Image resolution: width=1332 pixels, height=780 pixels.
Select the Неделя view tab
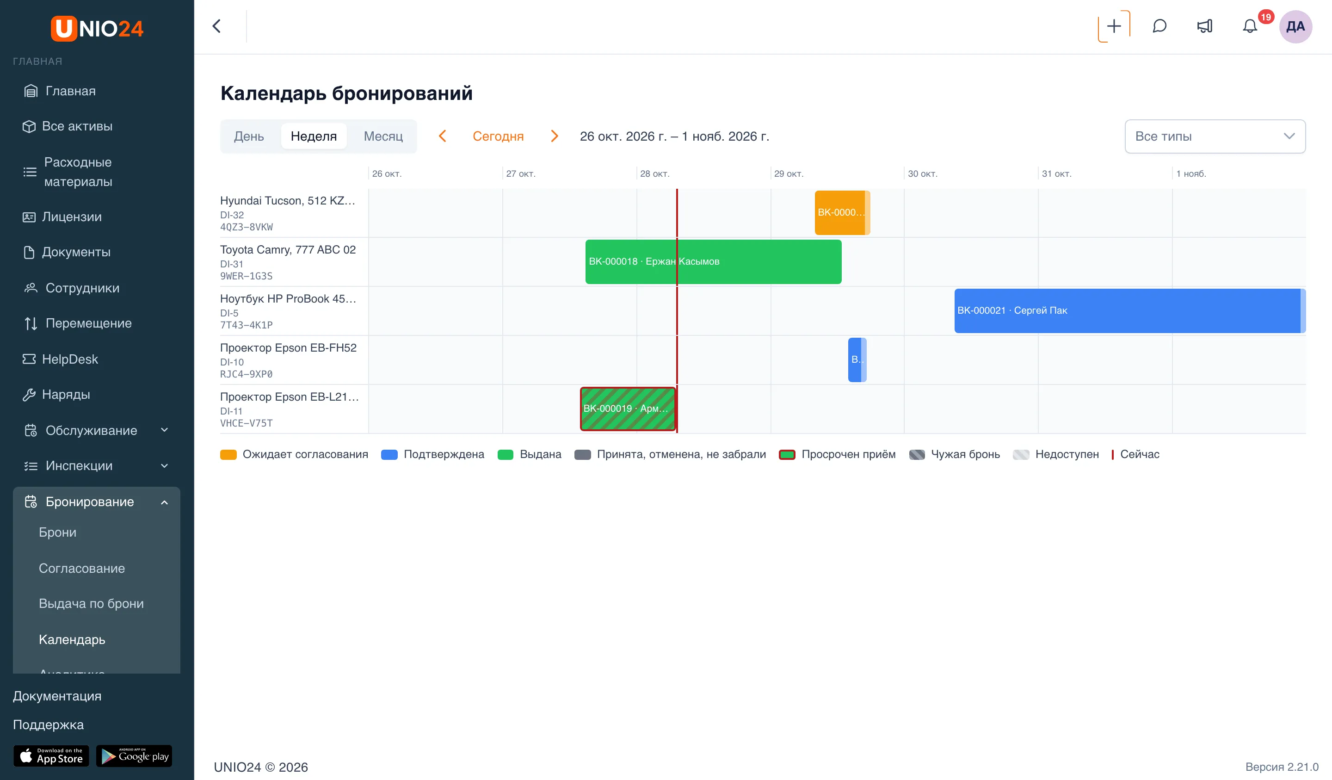pos(314,136)
